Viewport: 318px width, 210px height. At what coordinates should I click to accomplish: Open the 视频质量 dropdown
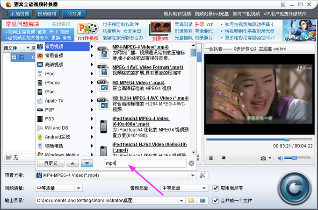(x=79, y=189)
